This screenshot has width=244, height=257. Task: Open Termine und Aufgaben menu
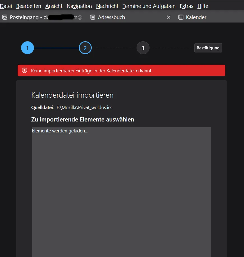pos(149,6)
